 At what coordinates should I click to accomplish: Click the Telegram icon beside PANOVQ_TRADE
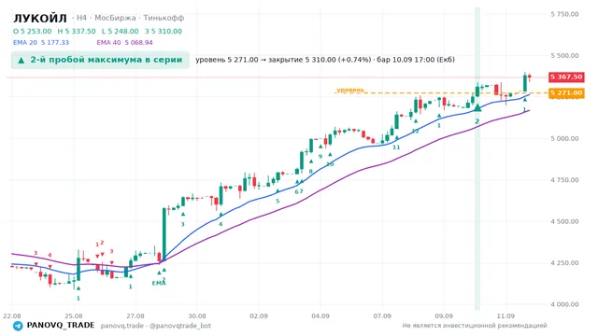coord(18,326)
